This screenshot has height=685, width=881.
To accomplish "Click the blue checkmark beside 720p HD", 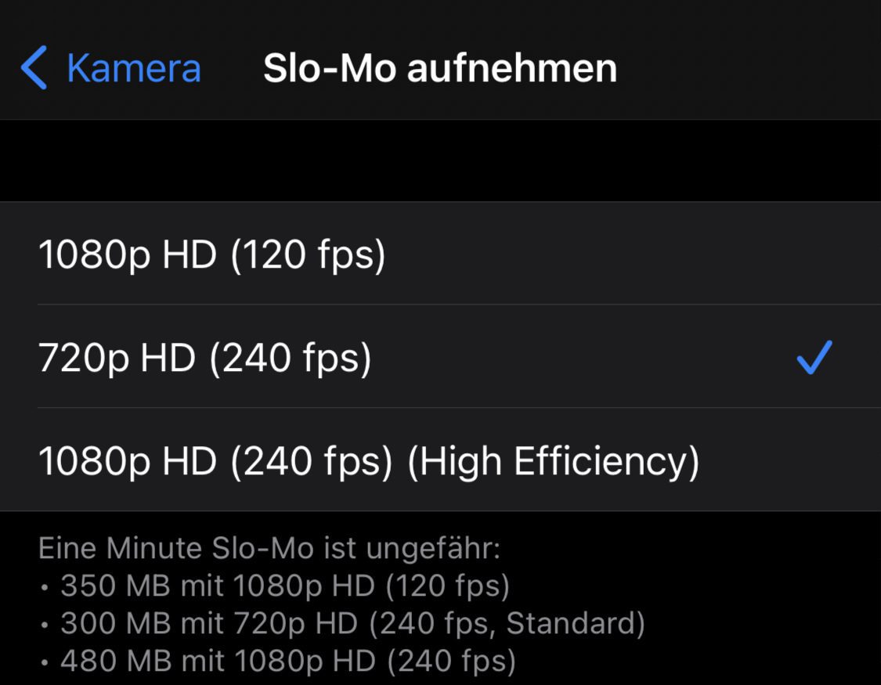I will pos(814,358).
